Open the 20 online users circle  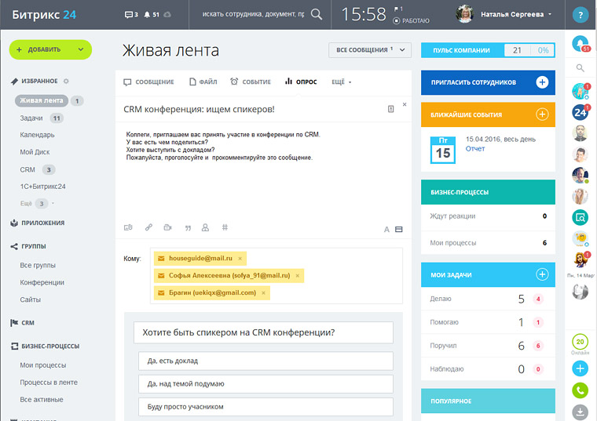(581, 342)
